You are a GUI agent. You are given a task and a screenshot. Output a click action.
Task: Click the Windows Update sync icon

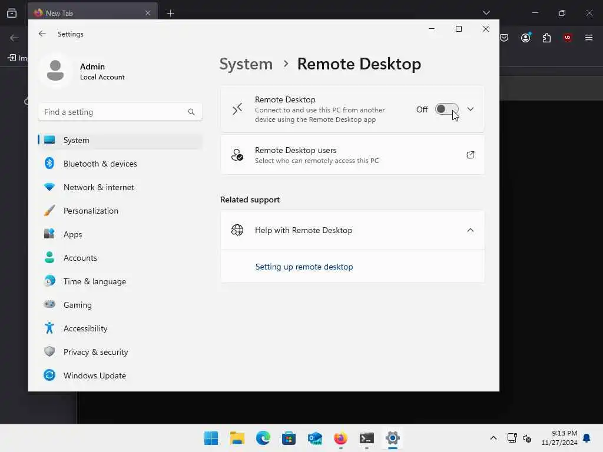49,375
